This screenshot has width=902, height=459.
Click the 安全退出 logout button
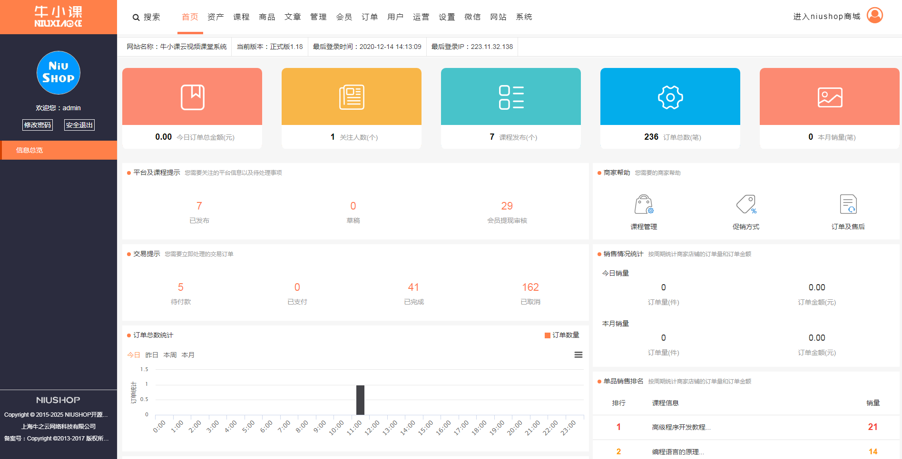click(x=79, y=125)
